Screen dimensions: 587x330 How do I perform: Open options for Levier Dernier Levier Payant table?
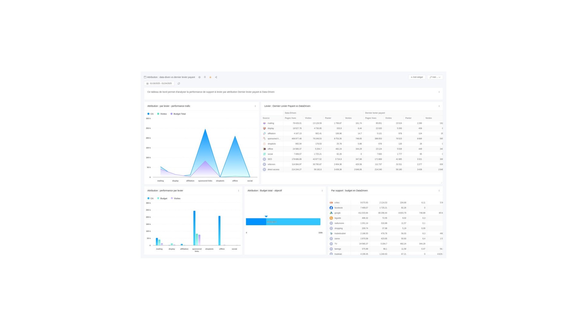coord(439,106)
